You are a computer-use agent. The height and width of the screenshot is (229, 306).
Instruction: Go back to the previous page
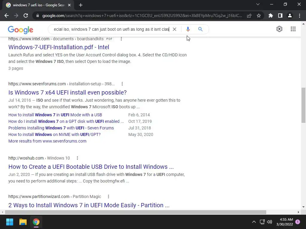pos(7,16)
